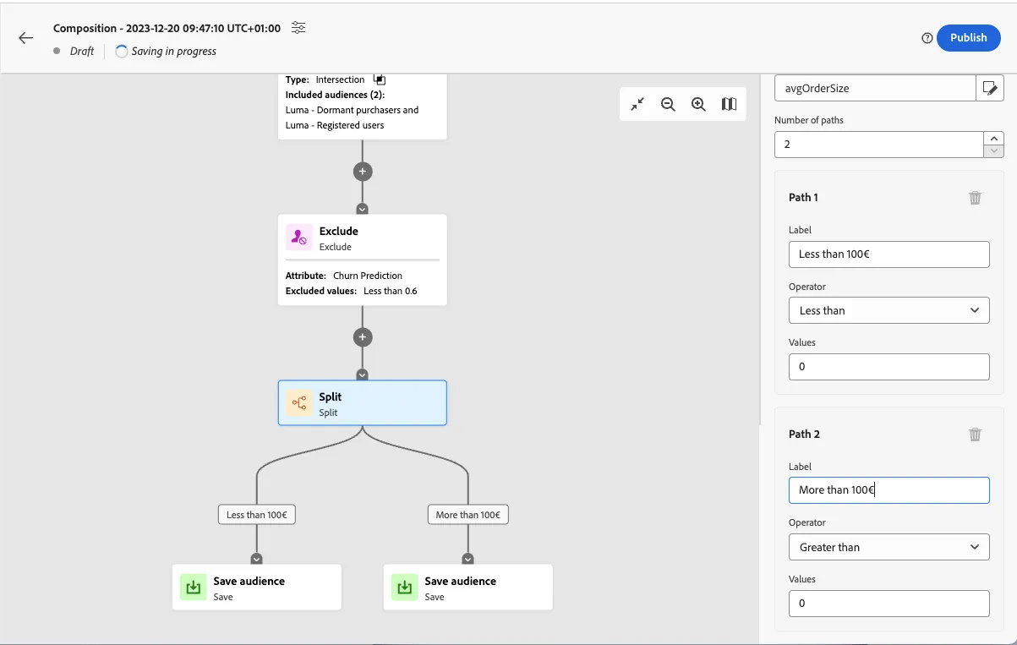Click the composition title text
The height and width of the screenshot is (645, 1017).
[167, 28]
